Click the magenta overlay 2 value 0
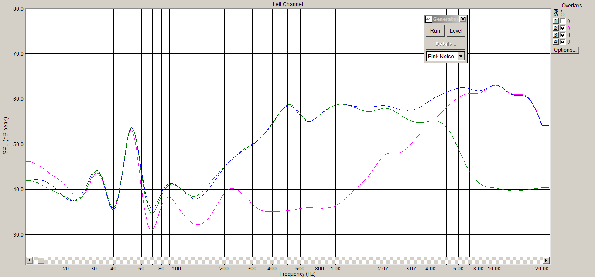This screenshot has width=595, height=277. [568, 28]
